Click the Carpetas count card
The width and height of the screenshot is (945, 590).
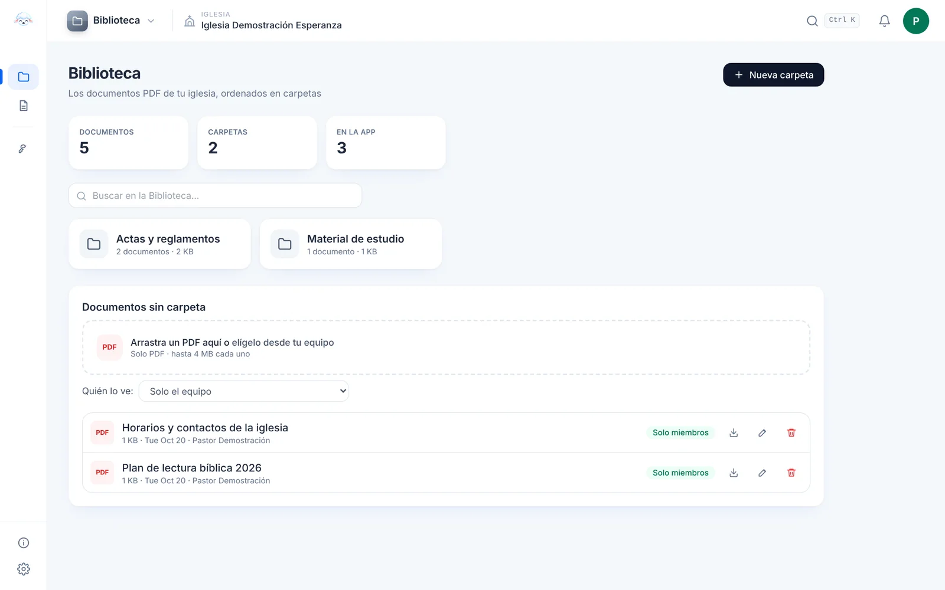(x=257, y=143)
